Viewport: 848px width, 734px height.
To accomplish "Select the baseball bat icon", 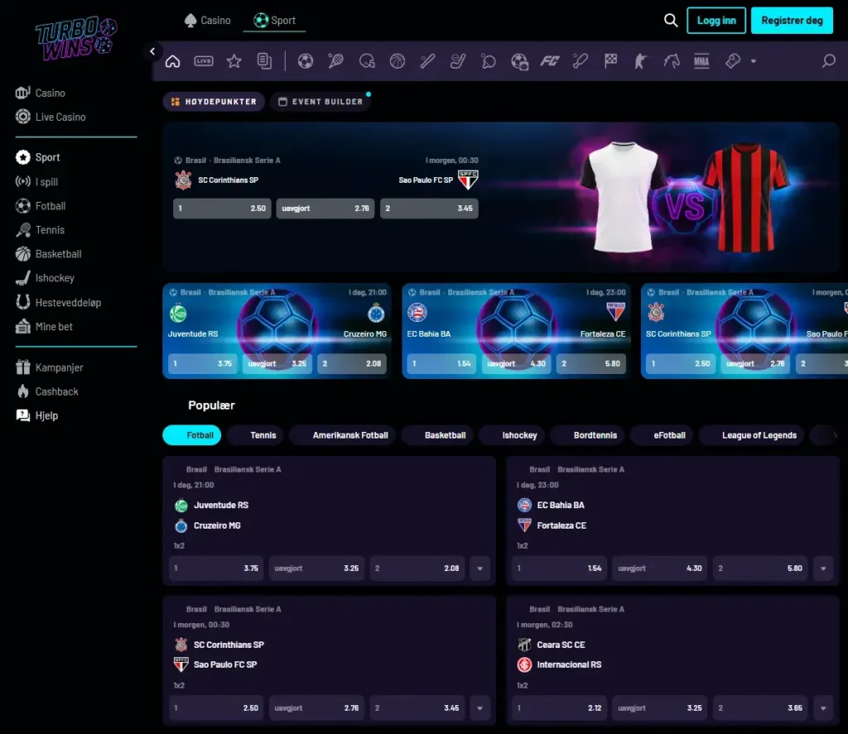I will click(428, 61).
